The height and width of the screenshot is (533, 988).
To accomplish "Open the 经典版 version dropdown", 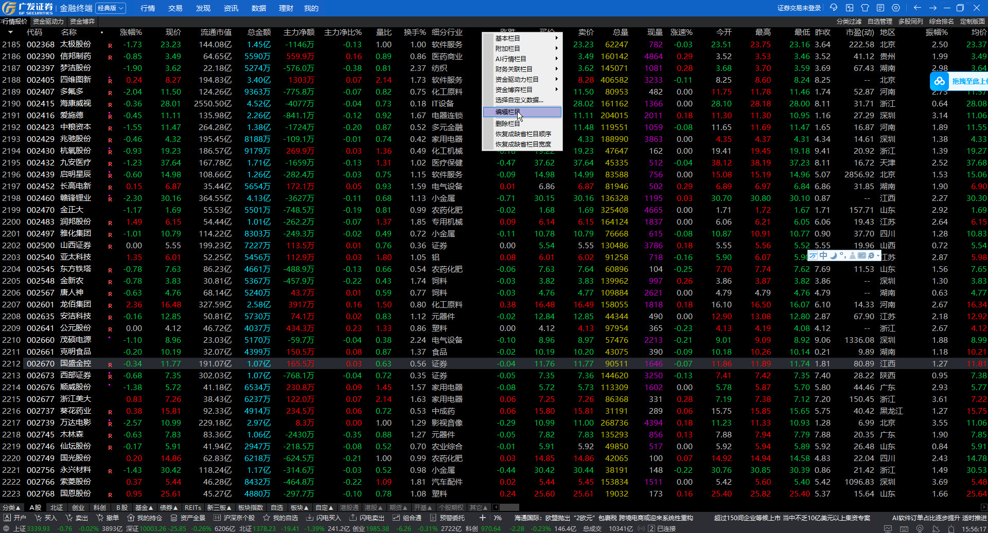I will [x=111, y=8].
